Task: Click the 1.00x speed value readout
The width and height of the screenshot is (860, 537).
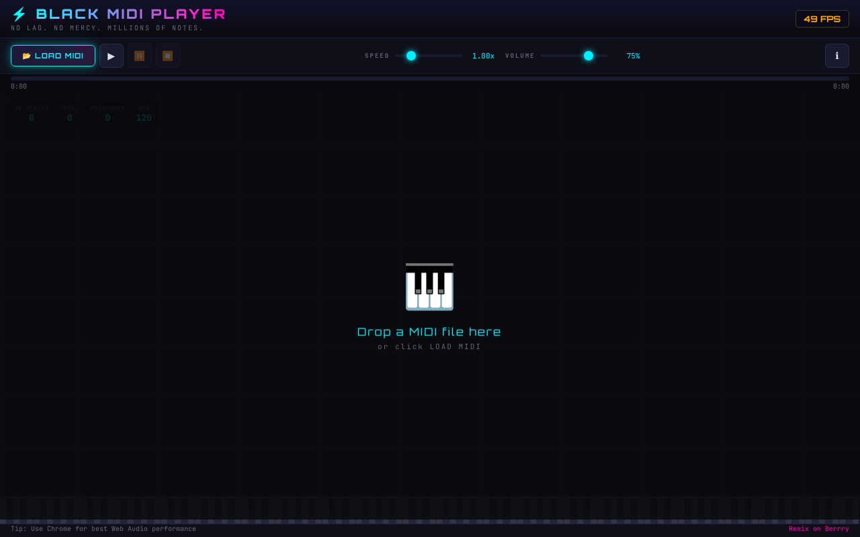Action: click(483, 56)
